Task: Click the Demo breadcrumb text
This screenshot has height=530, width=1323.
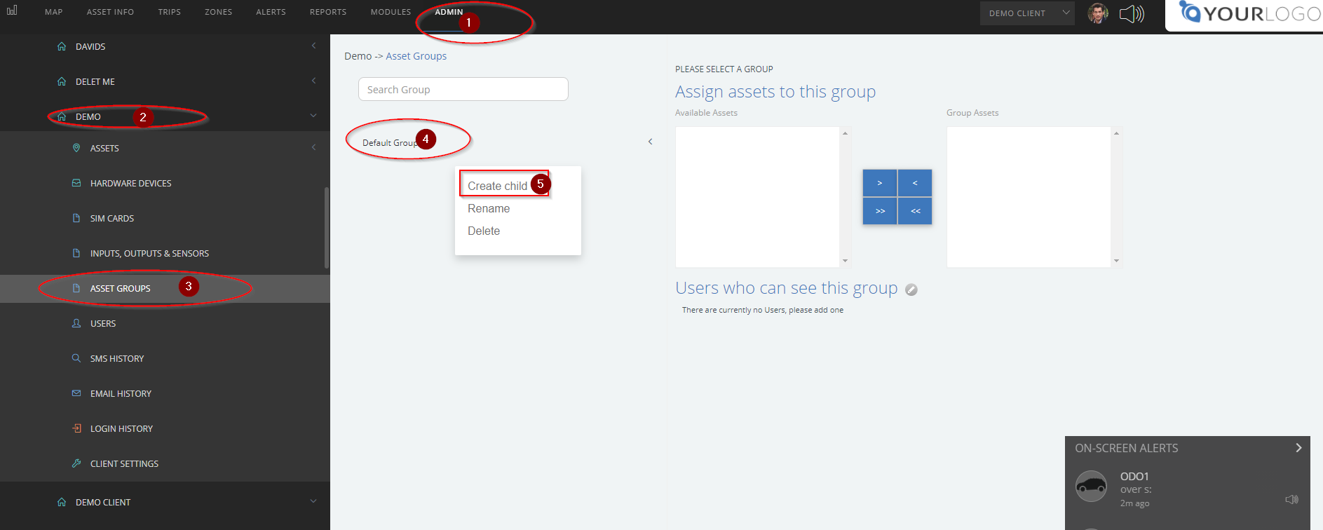Action: click(358, 56)
